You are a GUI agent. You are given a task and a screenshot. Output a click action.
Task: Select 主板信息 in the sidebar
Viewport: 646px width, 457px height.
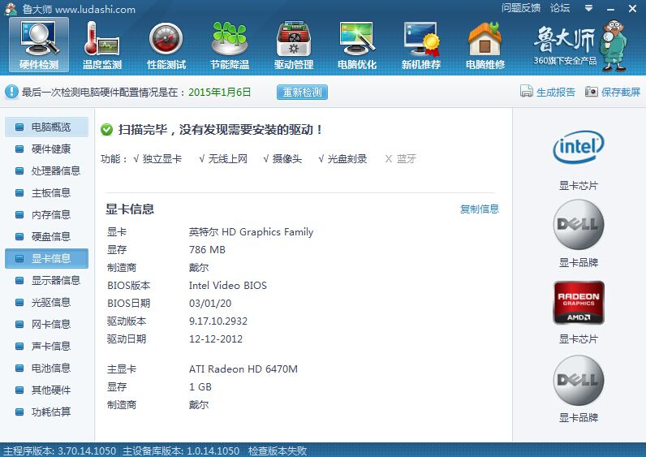[x=46, y=192]
